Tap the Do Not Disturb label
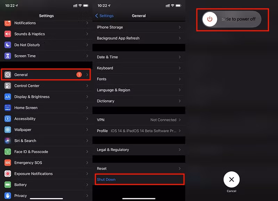Screen dimensions: 278x201 click(x=27, y=45)
